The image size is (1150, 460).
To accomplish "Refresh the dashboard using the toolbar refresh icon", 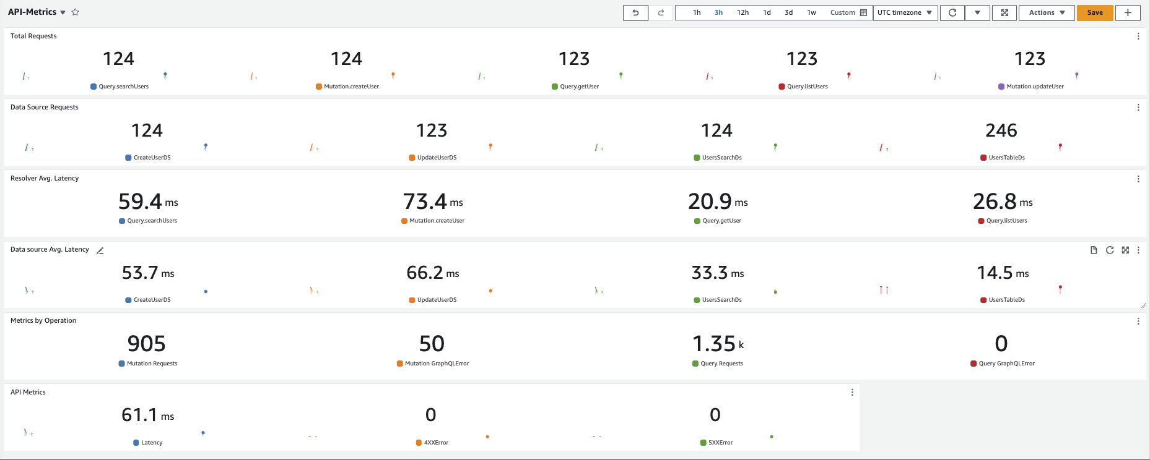I will [x=952, y=13].
